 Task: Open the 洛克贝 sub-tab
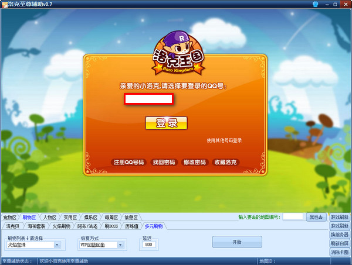point(12,226)
